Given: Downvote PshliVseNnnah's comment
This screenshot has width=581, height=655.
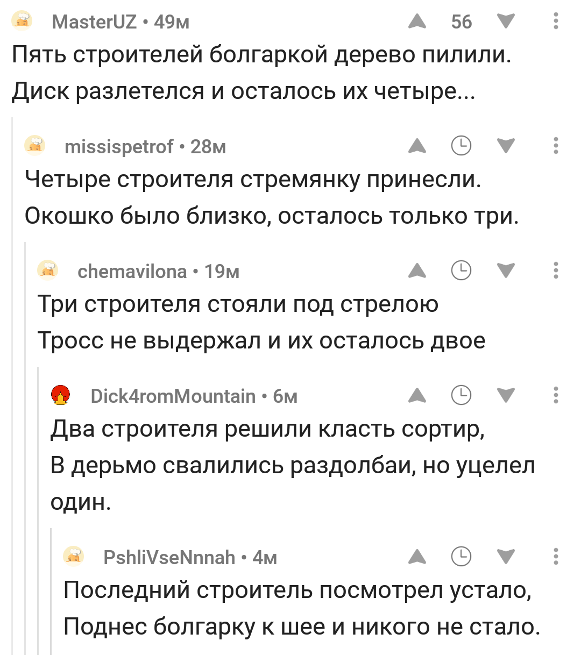Looking at the screenshot, I should pos(506,557).
